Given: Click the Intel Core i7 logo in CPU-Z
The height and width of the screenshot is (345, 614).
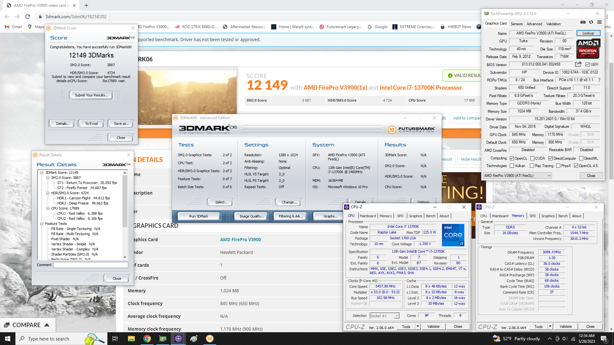Looking at the screenshot, I should (x=453, y=235).
